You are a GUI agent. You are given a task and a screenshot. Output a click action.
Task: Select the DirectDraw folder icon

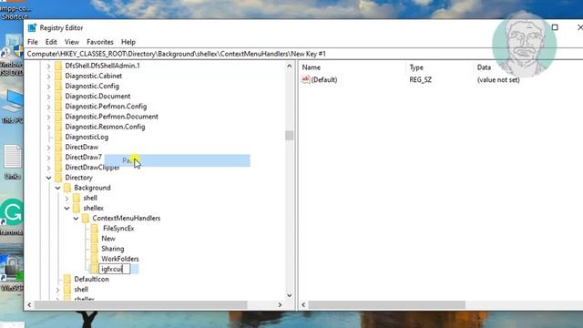pos(58,147)
